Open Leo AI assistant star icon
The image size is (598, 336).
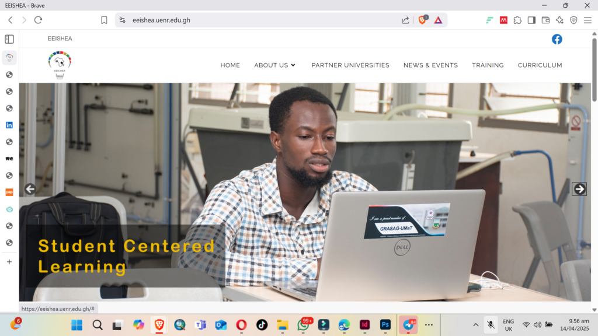pyautogui.click(x=559, y=20)
